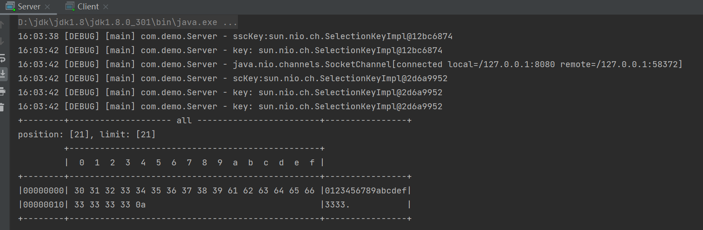This screenshot has height=230, width=703.
Task: Click the Client tab's run configuration icon
Action: [70, 6]
